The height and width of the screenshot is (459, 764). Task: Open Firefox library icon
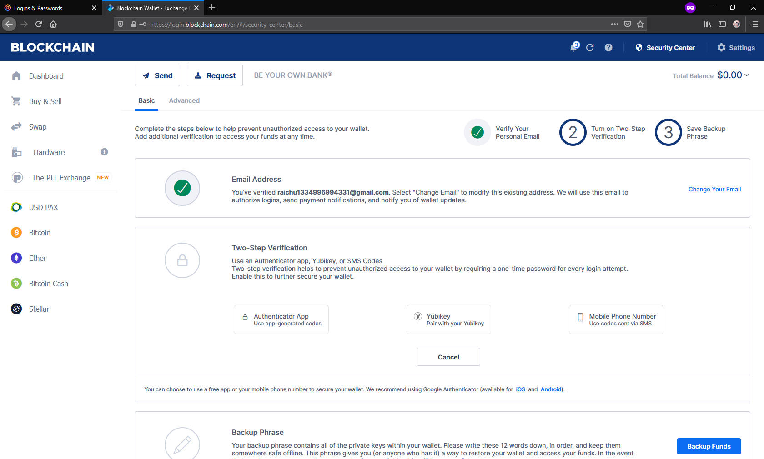(708, 24)
